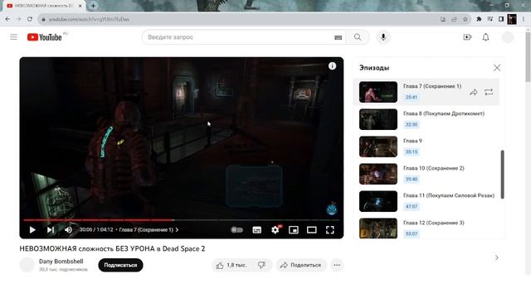Focus the Введите запрос search field
The width and height of the screenshot is (531, 298).
click(237, 37)
